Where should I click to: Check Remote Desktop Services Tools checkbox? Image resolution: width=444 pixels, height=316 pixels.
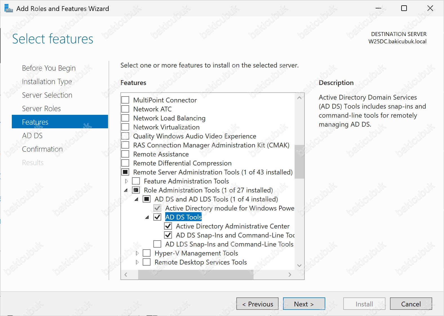147,262
